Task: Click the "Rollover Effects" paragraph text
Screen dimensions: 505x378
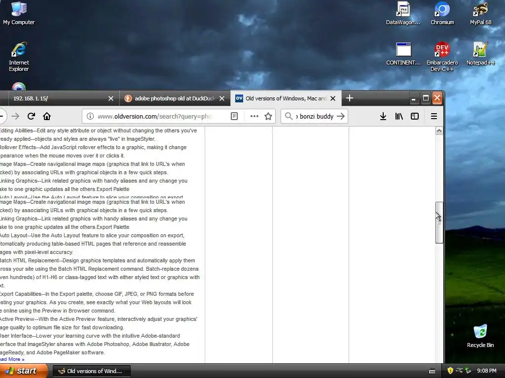Action: [x=93, y=152]
